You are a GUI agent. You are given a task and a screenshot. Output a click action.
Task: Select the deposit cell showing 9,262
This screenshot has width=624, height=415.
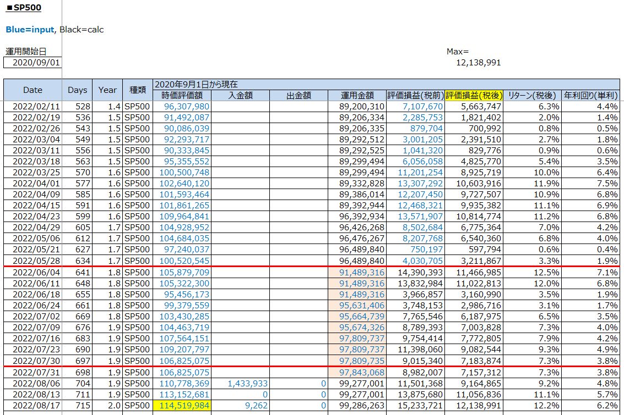point(240,405)
